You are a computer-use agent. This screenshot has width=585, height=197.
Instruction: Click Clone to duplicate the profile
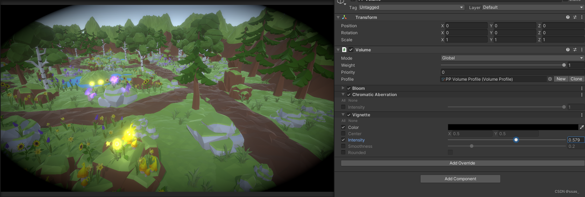click(x=576, y=79)
